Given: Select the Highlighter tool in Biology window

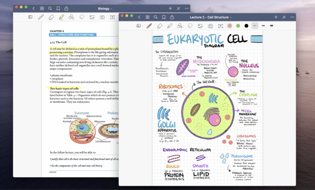Looking at the screenshot, I should (x=61, y=17).
